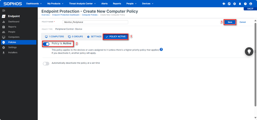Open the 1 Computers tab
The image size is (257, 120).
(54, 37)
